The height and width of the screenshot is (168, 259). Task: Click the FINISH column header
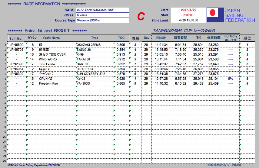[x=161, y=38]
